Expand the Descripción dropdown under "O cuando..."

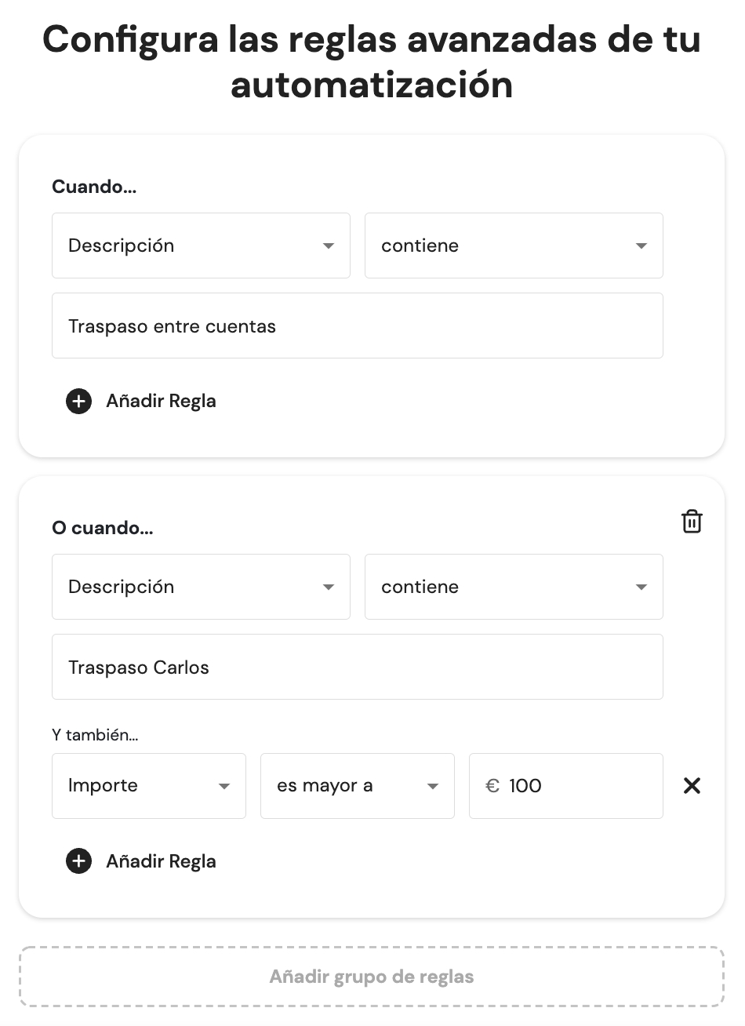[201, 587]
